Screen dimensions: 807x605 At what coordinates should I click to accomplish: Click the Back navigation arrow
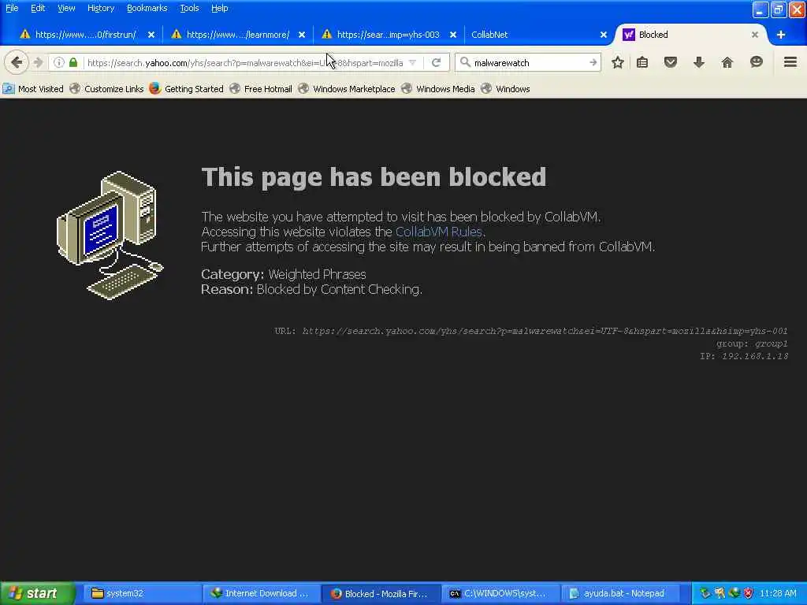click(17, 63)
